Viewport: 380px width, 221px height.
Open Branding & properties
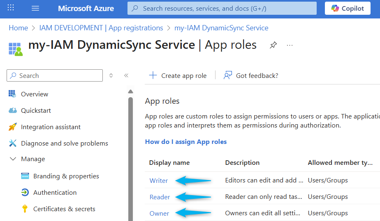coord(66,176)
